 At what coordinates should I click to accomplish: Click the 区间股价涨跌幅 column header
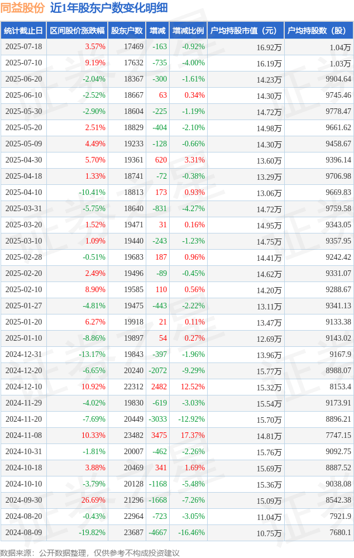pyautogui.click(x=77, y=31)
